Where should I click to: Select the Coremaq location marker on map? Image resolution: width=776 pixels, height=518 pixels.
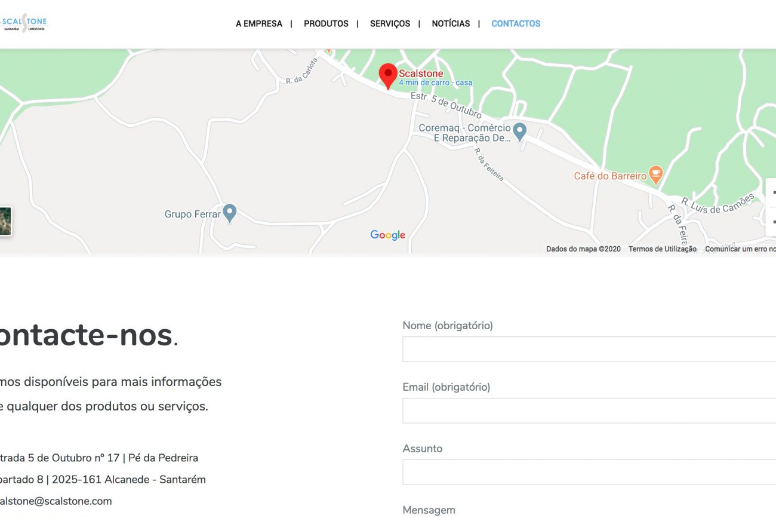click(x=520, y=131)
